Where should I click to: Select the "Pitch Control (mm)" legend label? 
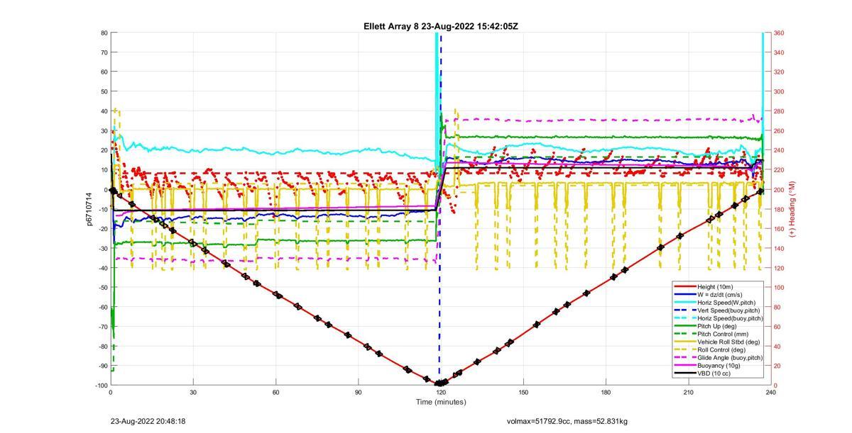coord(723,334)
